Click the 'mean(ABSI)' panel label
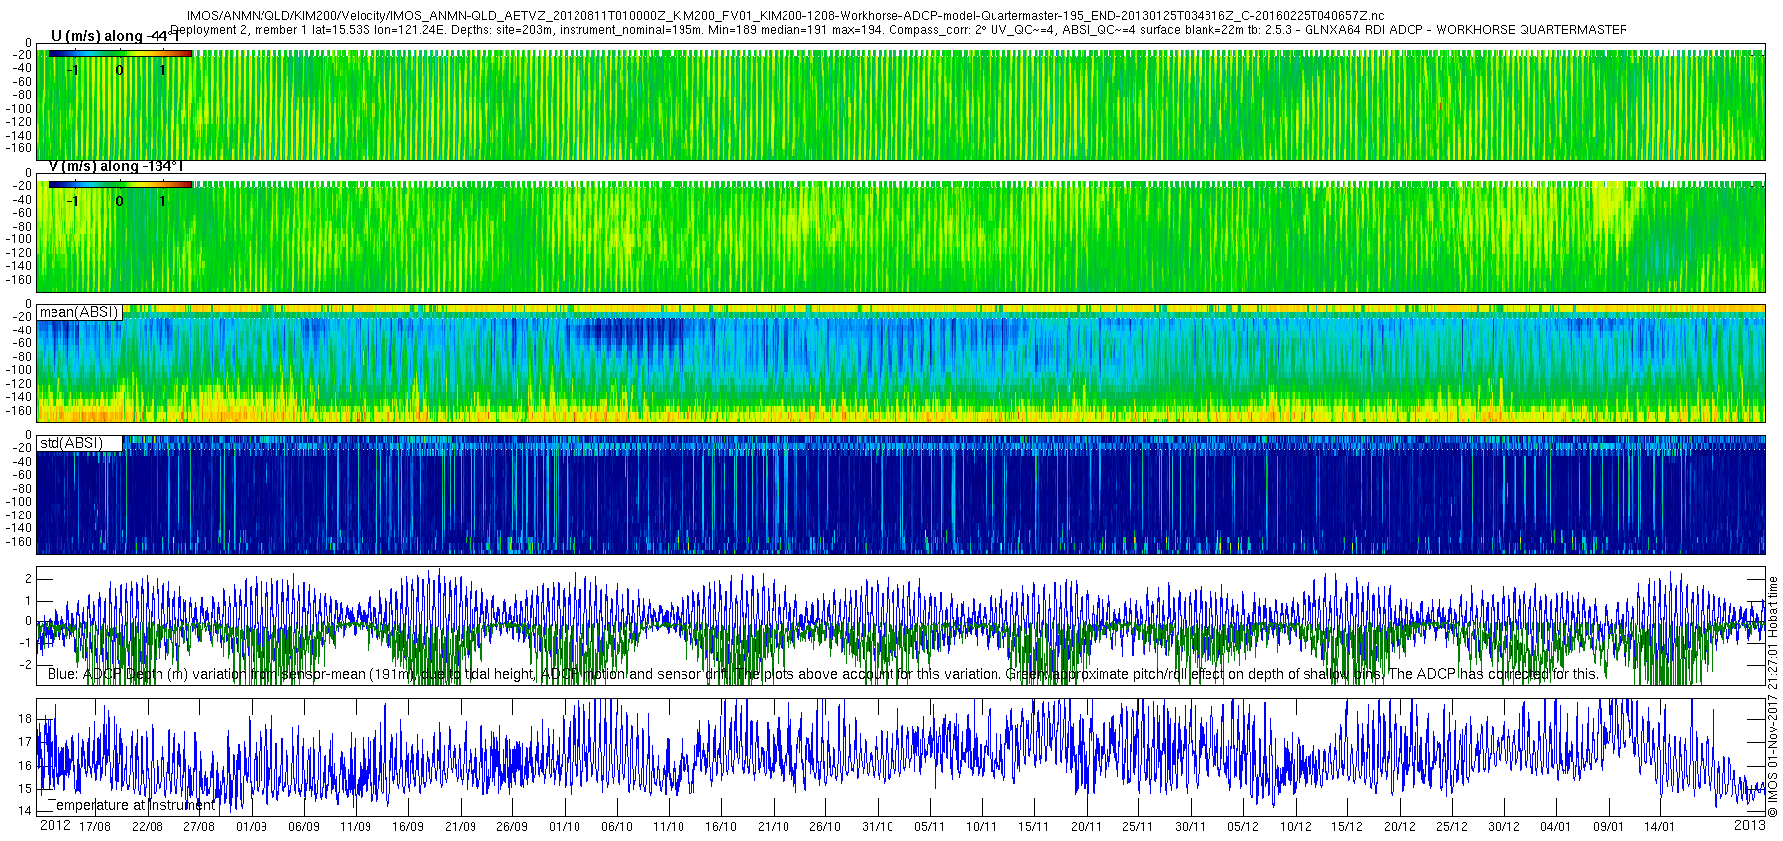Screen dimensions: 1783x841 (78, 312)
